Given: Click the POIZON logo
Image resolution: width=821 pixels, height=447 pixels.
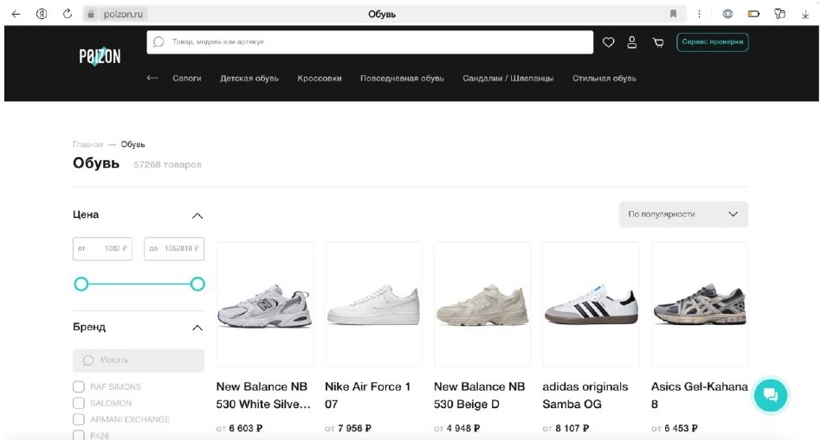Looking at the screenshot, I should pos(100,56).
